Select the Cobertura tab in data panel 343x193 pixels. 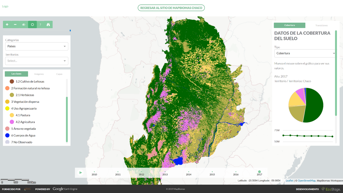[x=289, y=25]
